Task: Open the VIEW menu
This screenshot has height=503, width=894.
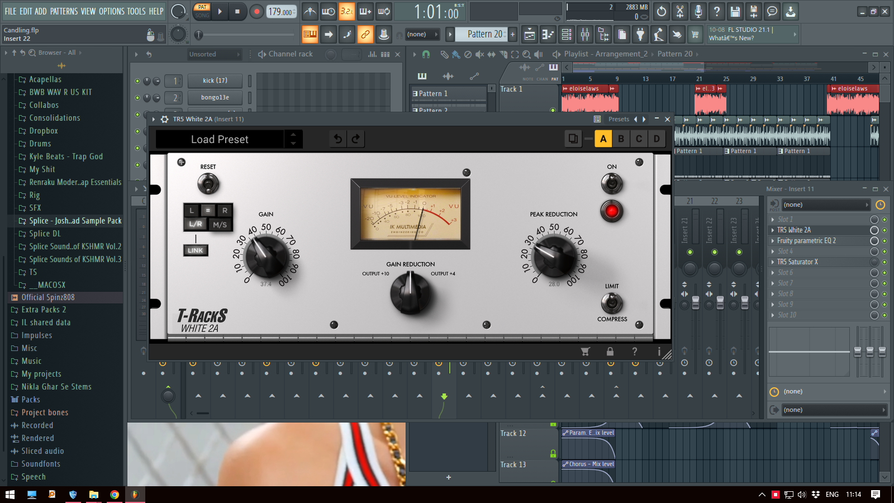Action: [x=88, y=11]
